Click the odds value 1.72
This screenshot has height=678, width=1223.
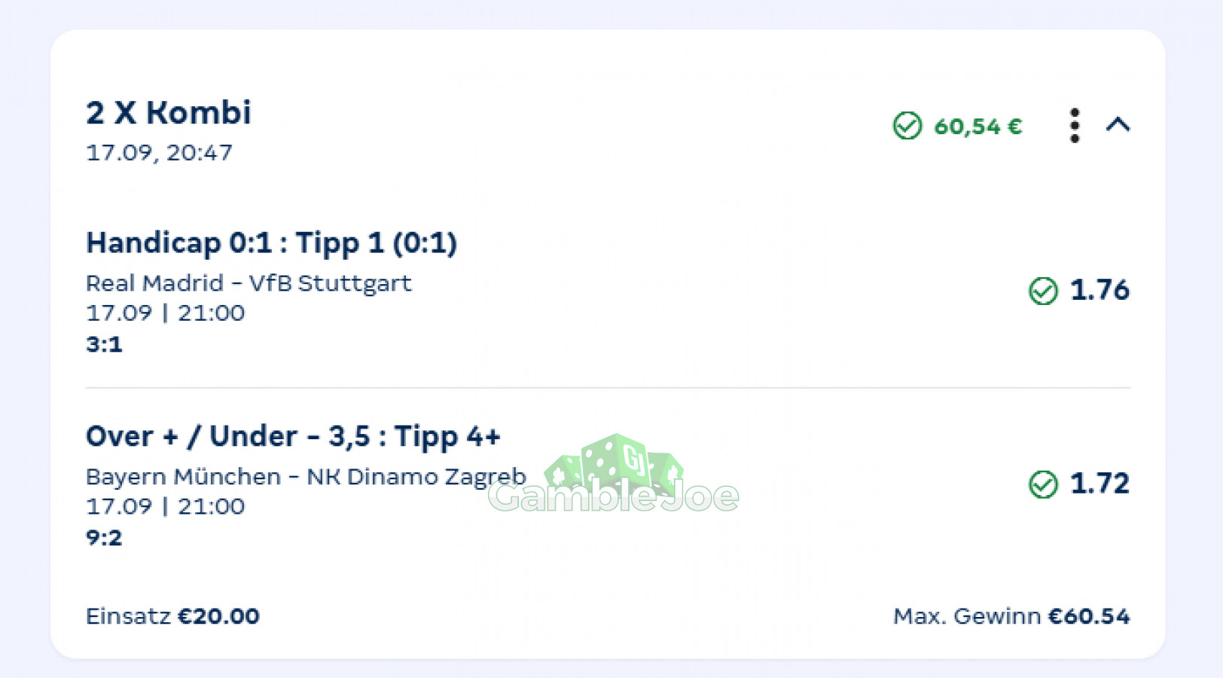coord(1099,484)
